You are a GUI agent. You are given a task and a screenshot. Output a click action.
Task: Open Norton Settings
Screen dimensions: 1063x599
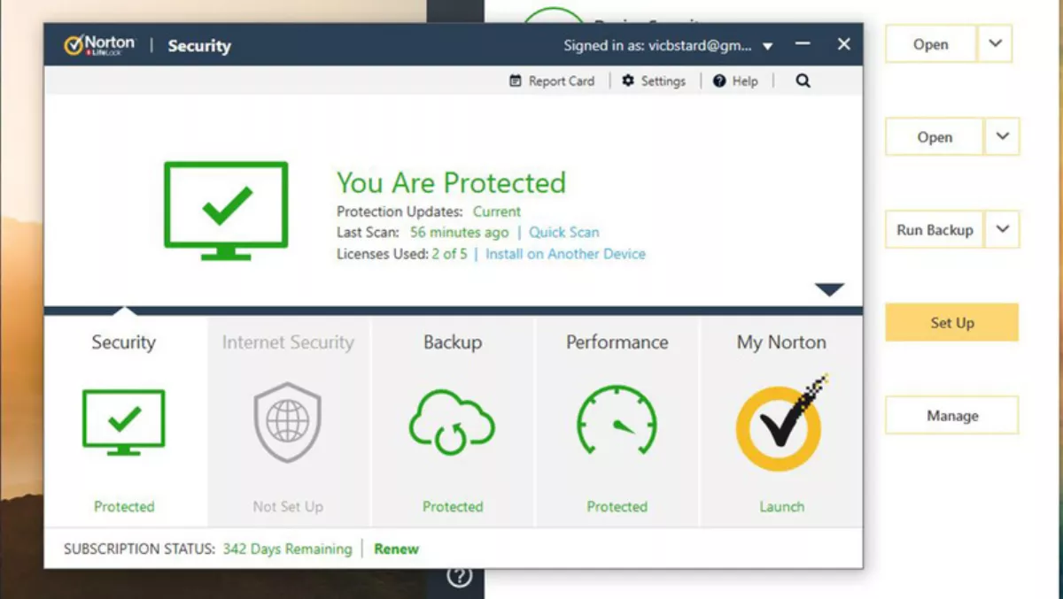(654, 81)
